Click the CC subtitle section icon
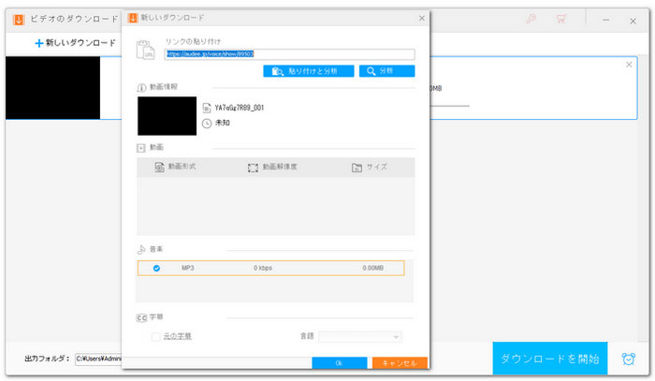 pos(141,318)
